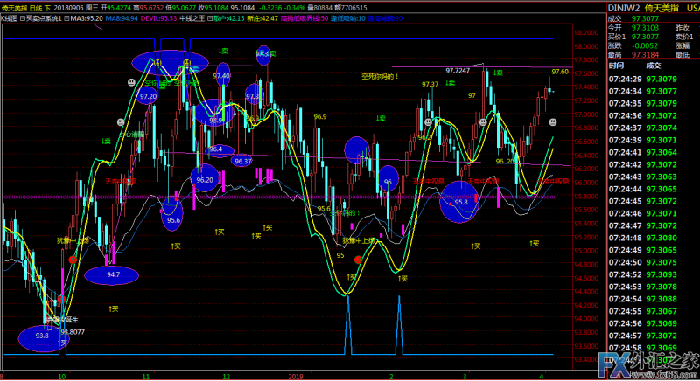Click the smiley face beside the 97.20 bubble
The image size is (700, 381).
tap(130, 82)
